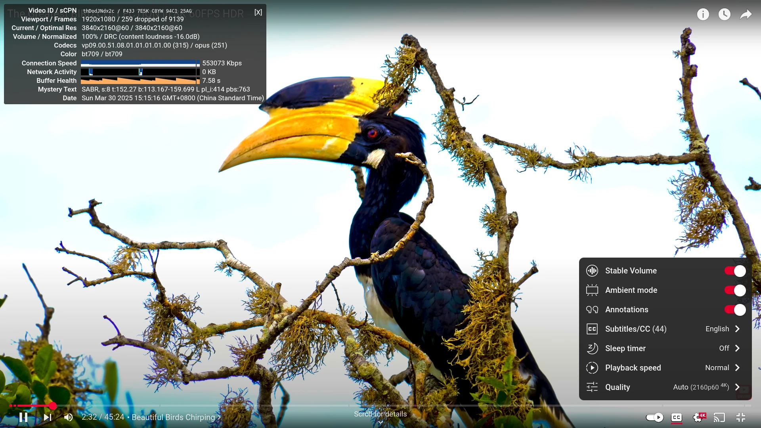Close settings via the gear icon
This screenshot has height=428, width=761.
pyautogui.click(x=699, y=417)
